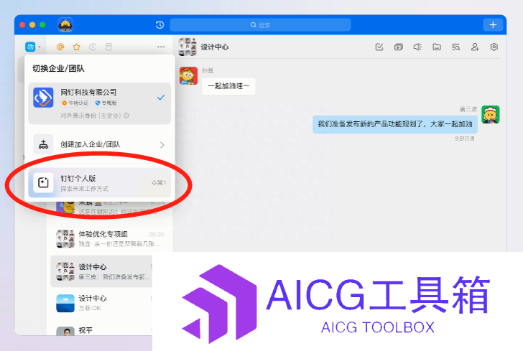The height and width of the screenshot is (351, 523).
Task: Open the three-dot more options menu
Action: [161, 47]
